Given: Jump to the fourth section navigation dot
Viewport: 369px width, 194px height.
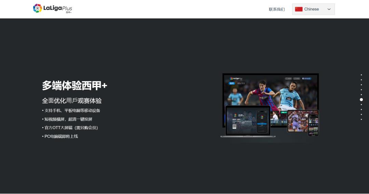Looking at the screenshot, I should 361,90.
